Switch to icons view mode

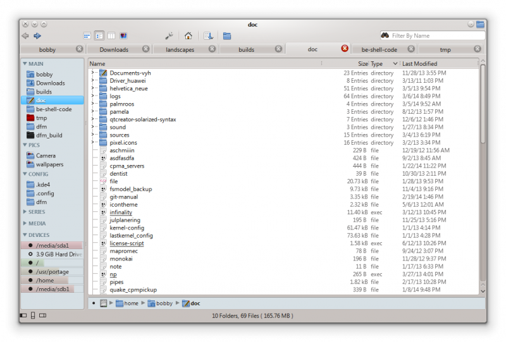[87, 36]
